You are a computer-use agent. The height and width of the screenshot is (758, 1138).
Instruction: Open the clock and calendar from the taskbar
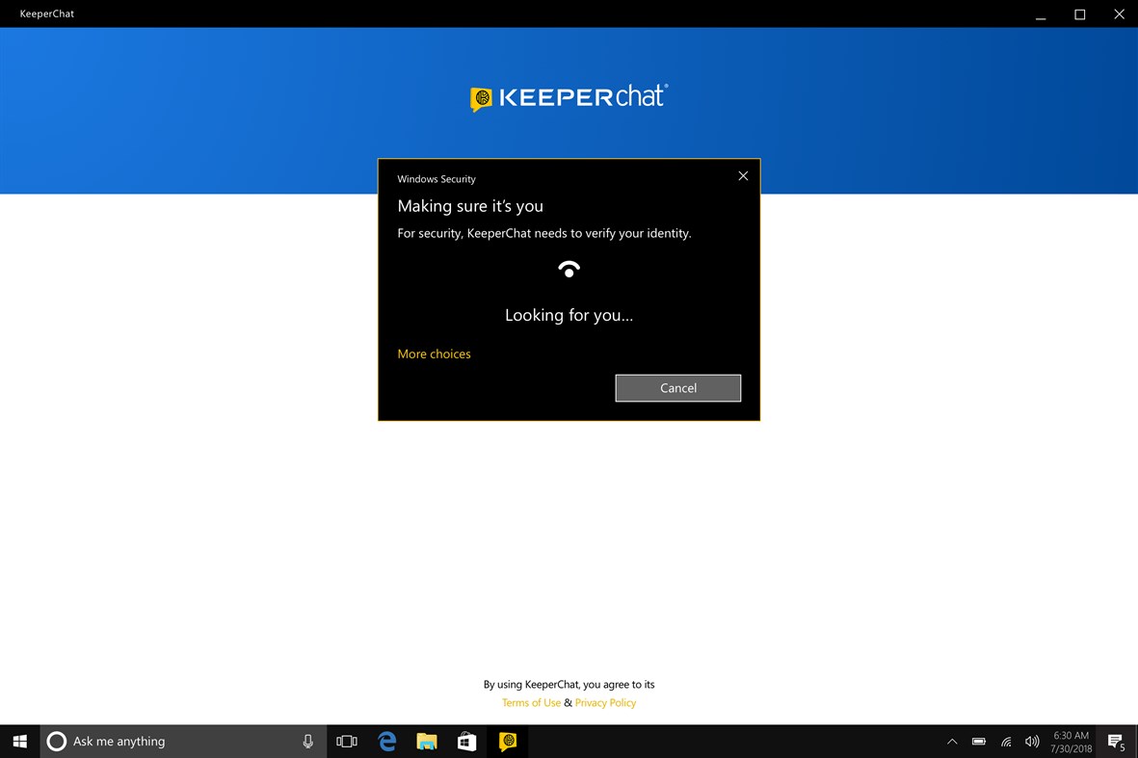1070,742
